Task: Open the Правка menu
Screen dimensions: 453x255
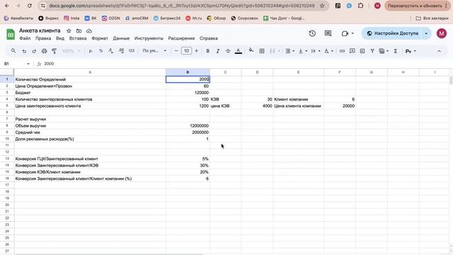Action: click(x=43, y=38)
